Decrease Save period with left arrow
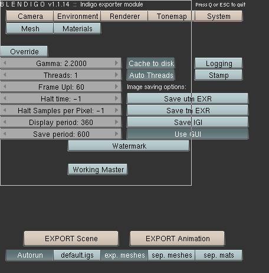This screenshot has height=273, width=269. (x=5, y=134)
